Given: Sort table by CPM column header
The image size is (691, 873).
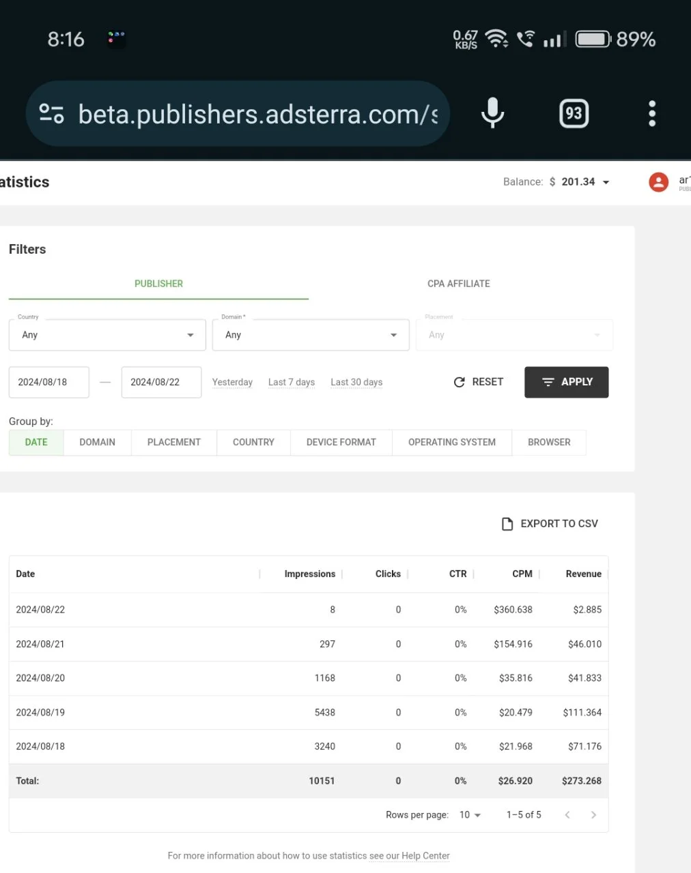Looking at the screenshot, I should (522, 574).
